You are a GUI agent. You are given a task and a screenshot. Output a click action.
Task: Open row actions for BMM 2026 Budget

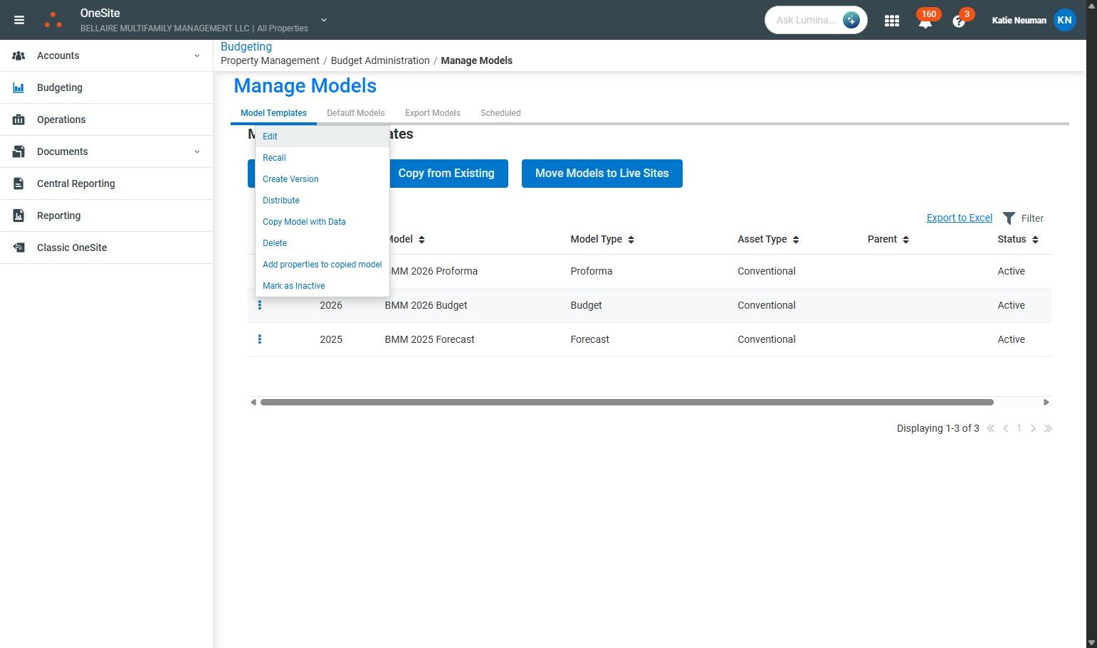[x=260, y=305]
